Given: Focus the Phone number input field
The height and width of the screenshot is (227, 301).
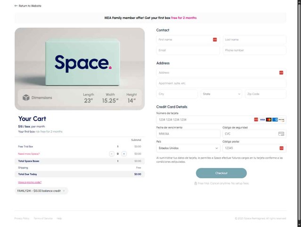Looking at the screenshot, I should [x=254, y=50].
